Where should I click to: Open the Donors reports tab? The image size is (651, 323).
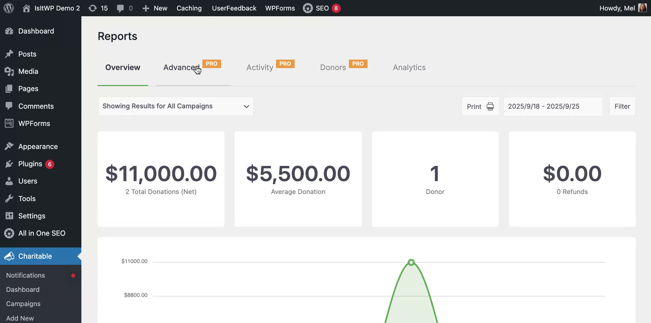(333, 67)
